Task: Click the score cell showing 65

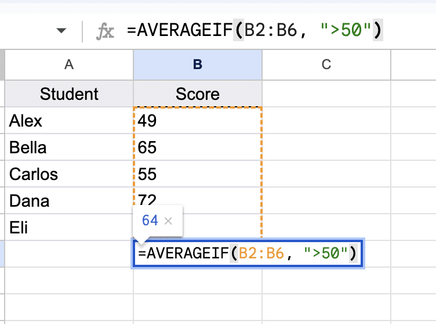Action: tap(198, 147)
